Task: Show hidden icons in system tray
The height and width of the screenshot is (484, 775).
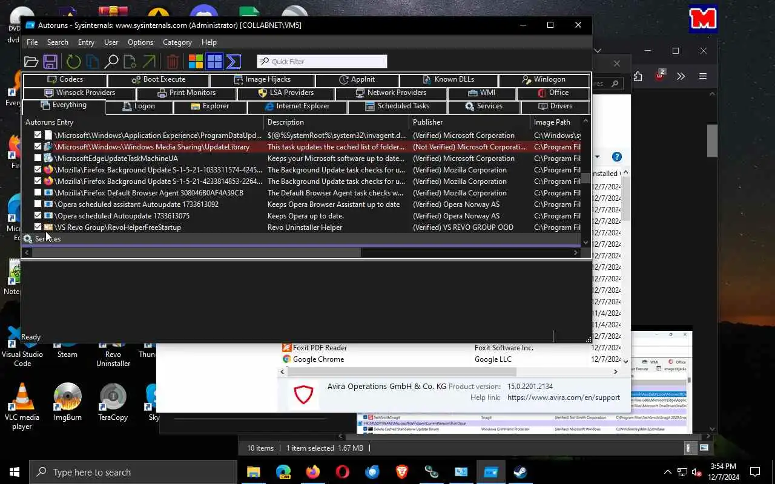Action: (668, 472)
